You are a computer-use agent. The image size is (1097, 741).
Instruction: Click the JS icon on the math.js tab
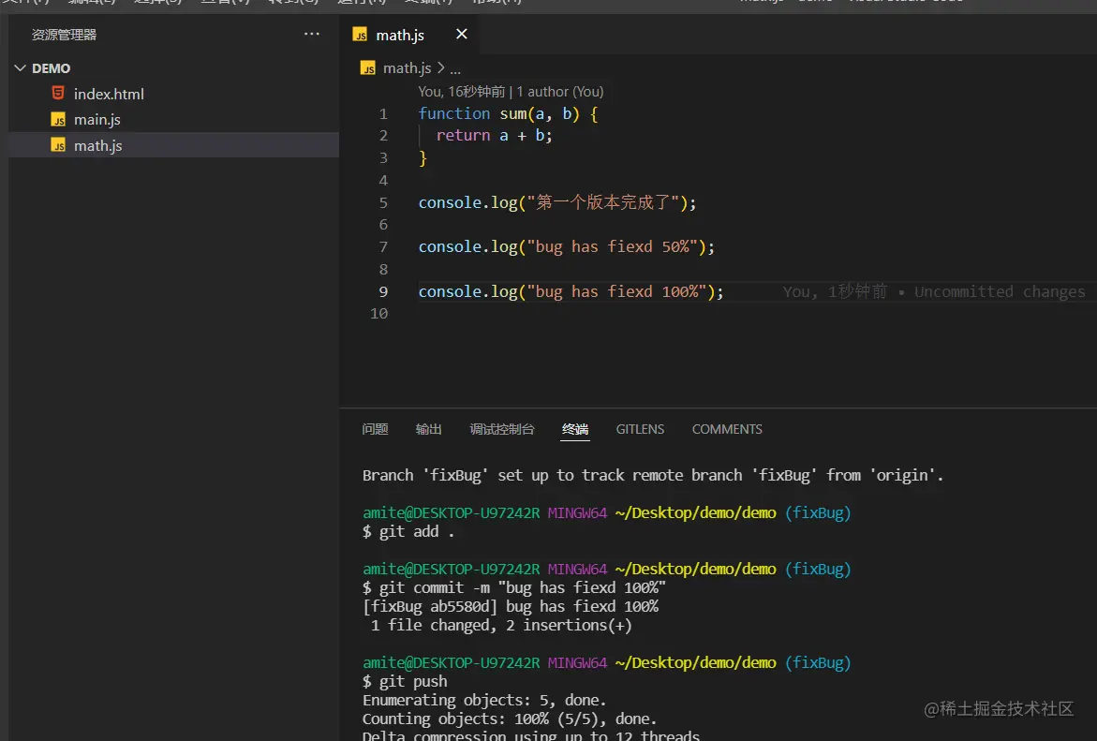(360, 34)
